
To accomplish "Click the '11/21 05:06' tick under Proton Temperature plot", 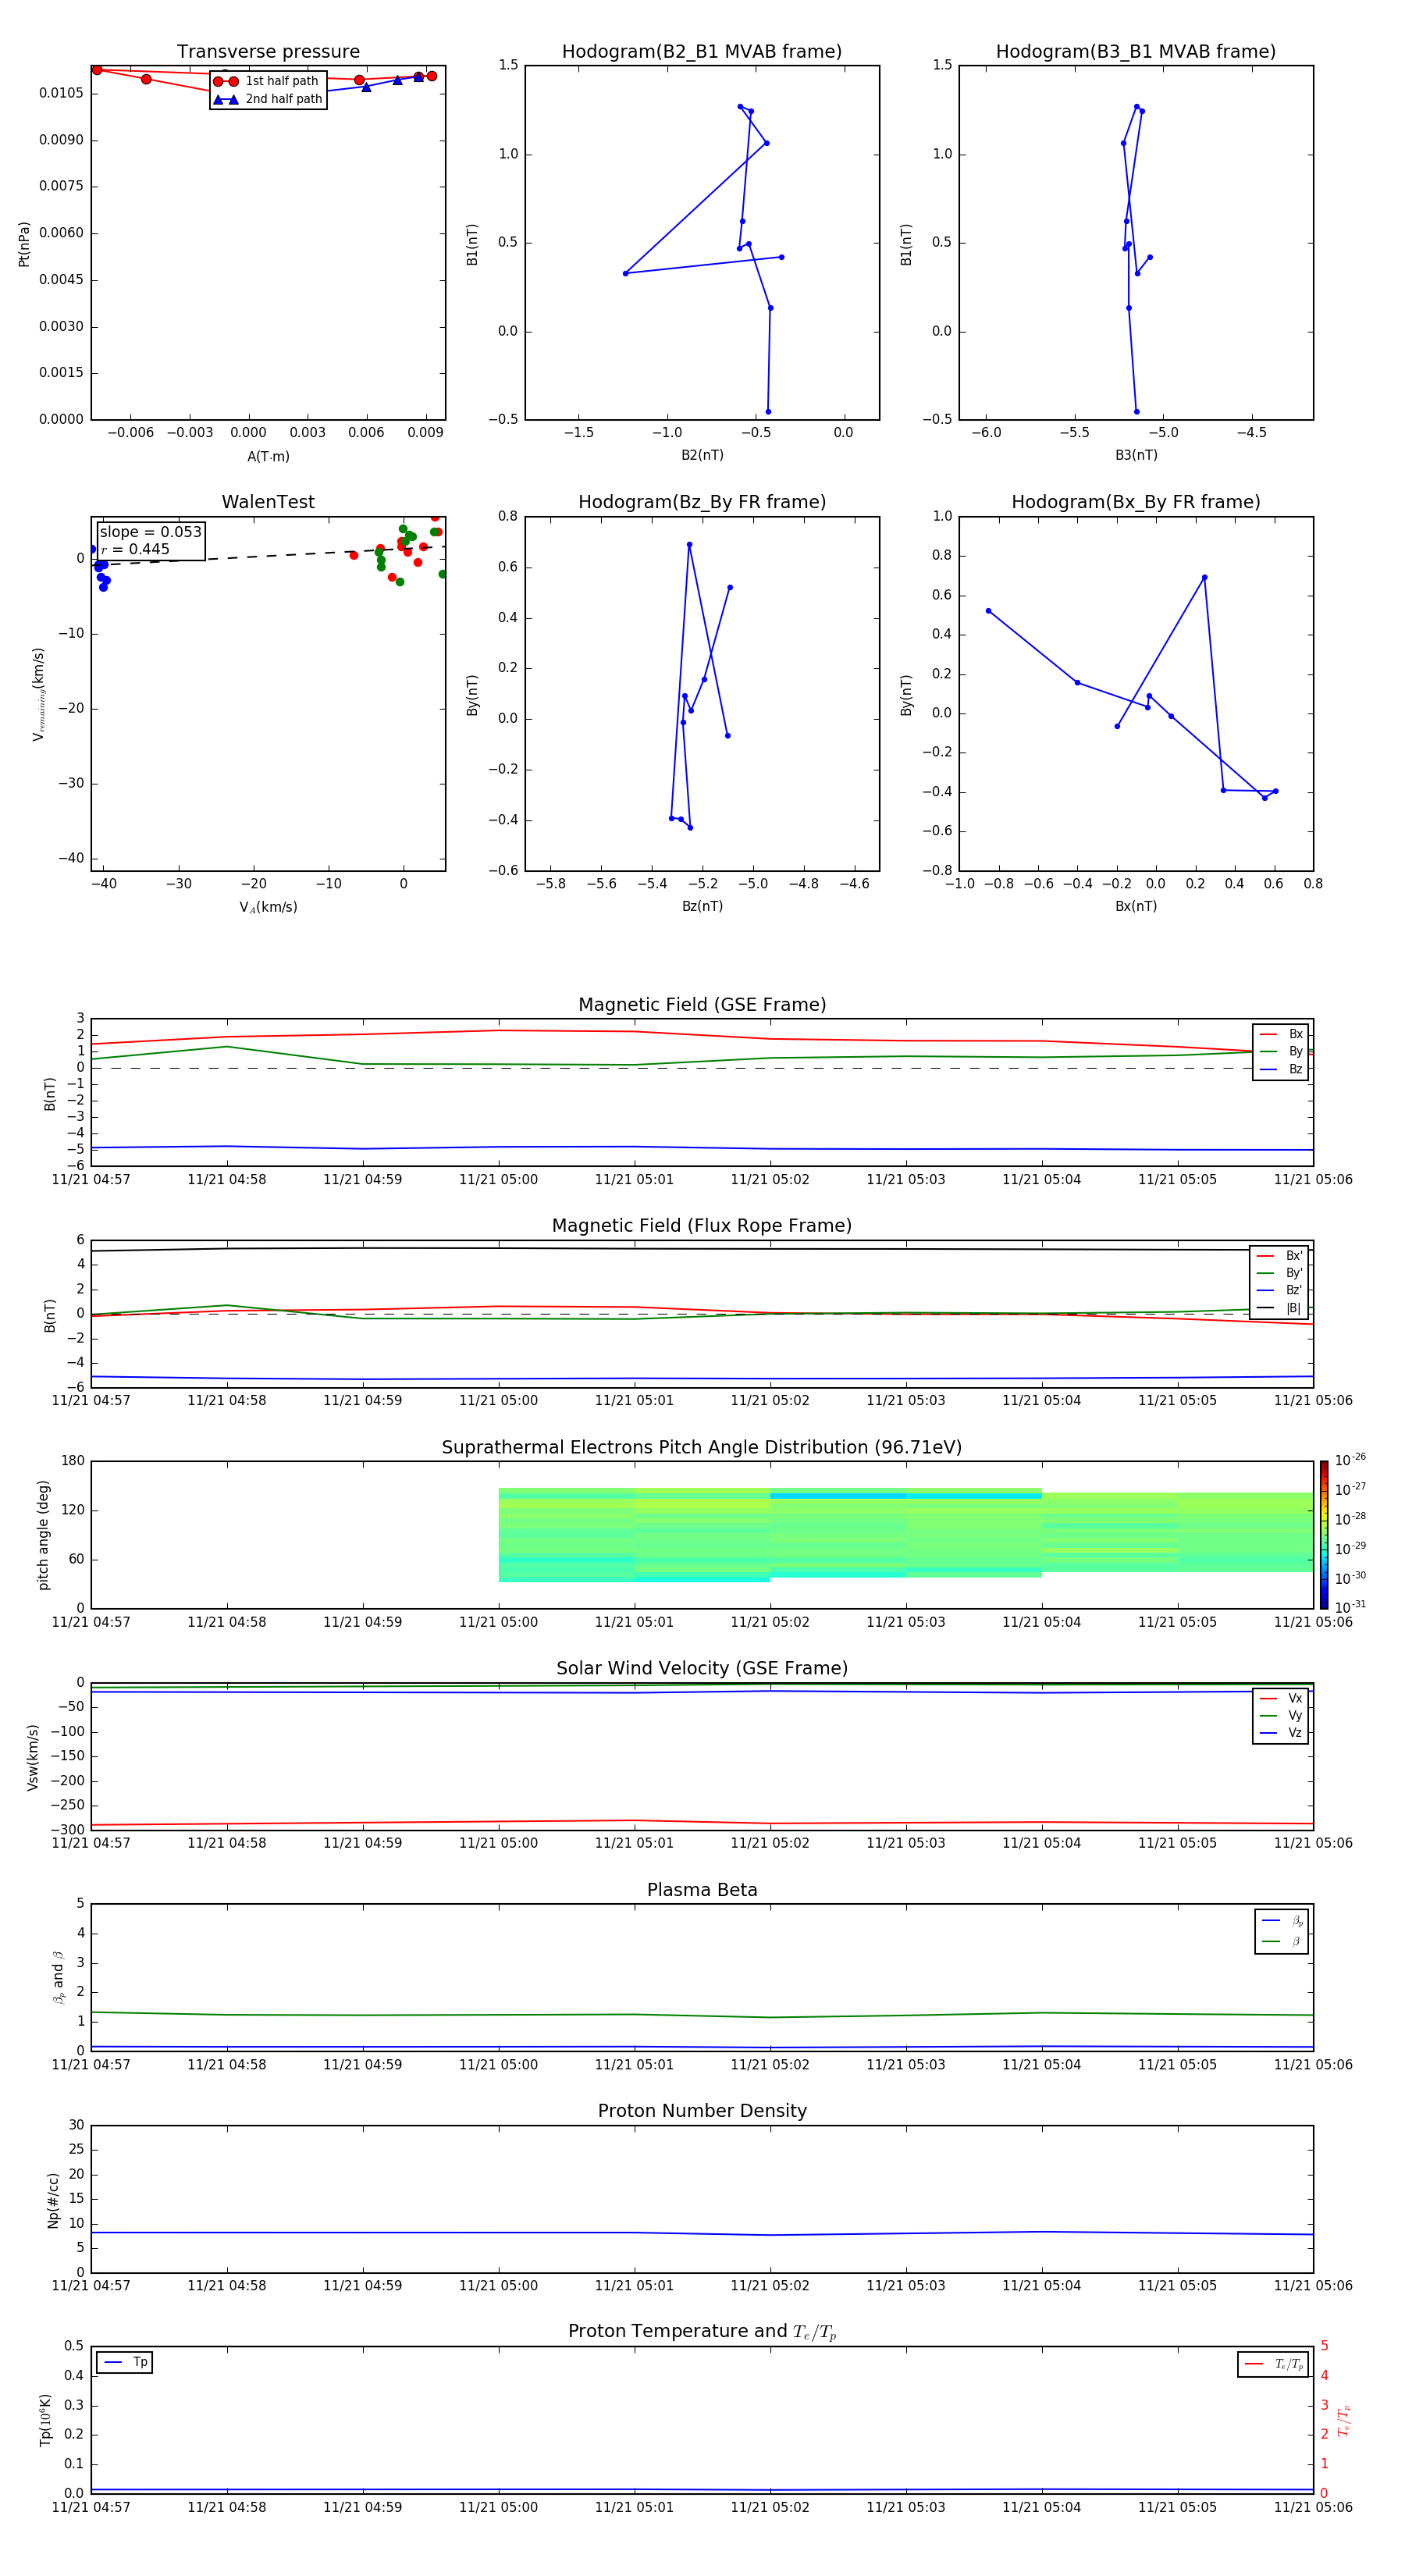I will click(1313, 2507).
